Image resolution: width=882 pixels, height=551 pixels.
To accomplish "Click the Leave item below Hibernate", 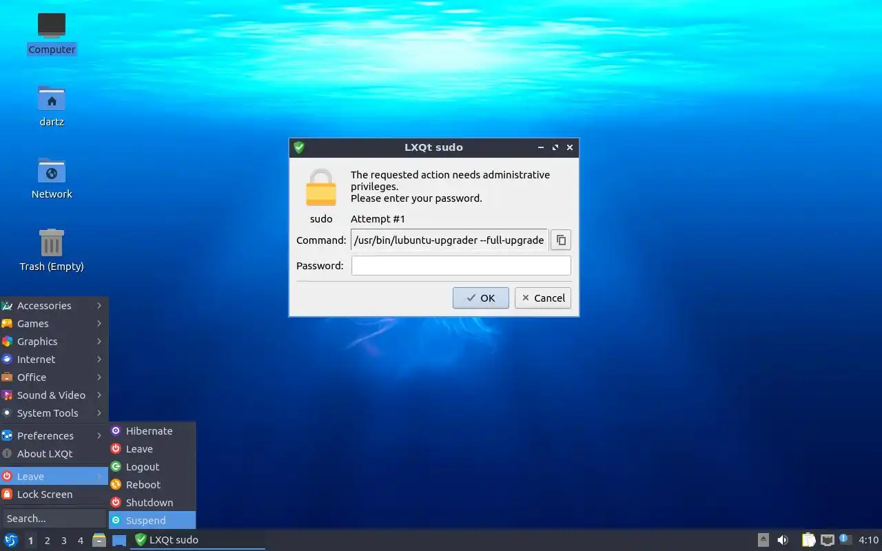I will pyautogui.click(x=152, y=449).
